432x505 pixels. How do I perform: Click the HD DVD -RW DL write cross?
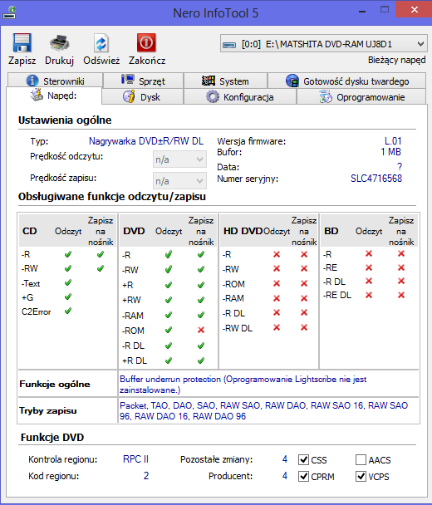[x=304, y=327]
